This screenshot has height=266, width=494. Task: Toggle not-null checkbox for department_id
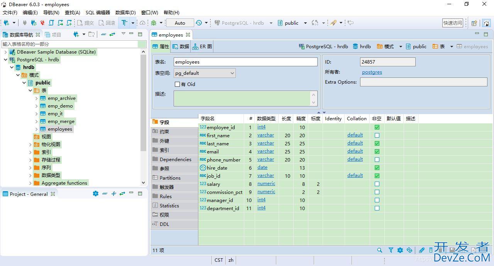point(377,208)
